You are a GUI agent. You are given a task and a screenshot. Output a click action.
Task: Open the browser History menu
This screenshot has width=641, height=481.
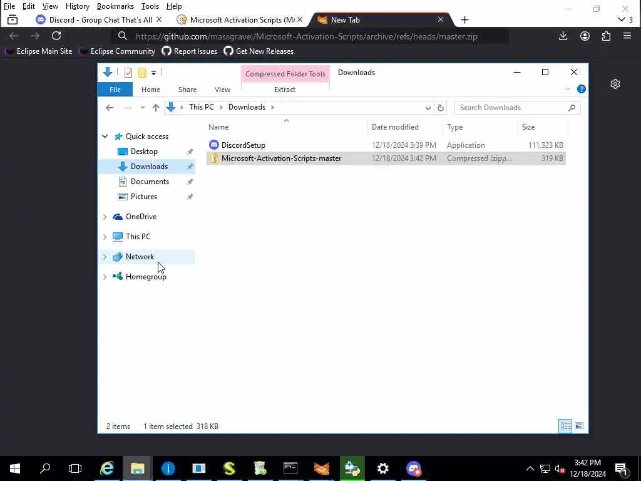(x=77, y=6)
